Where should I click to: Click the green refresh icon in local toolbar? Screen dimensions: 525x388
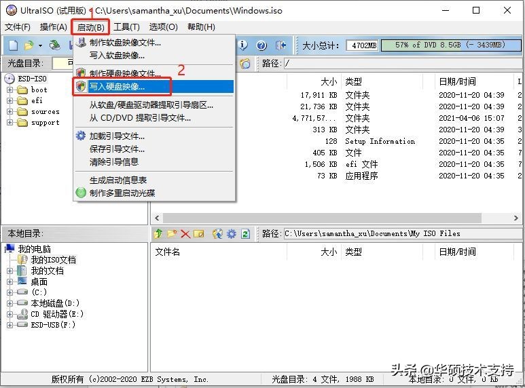[245, 233]
